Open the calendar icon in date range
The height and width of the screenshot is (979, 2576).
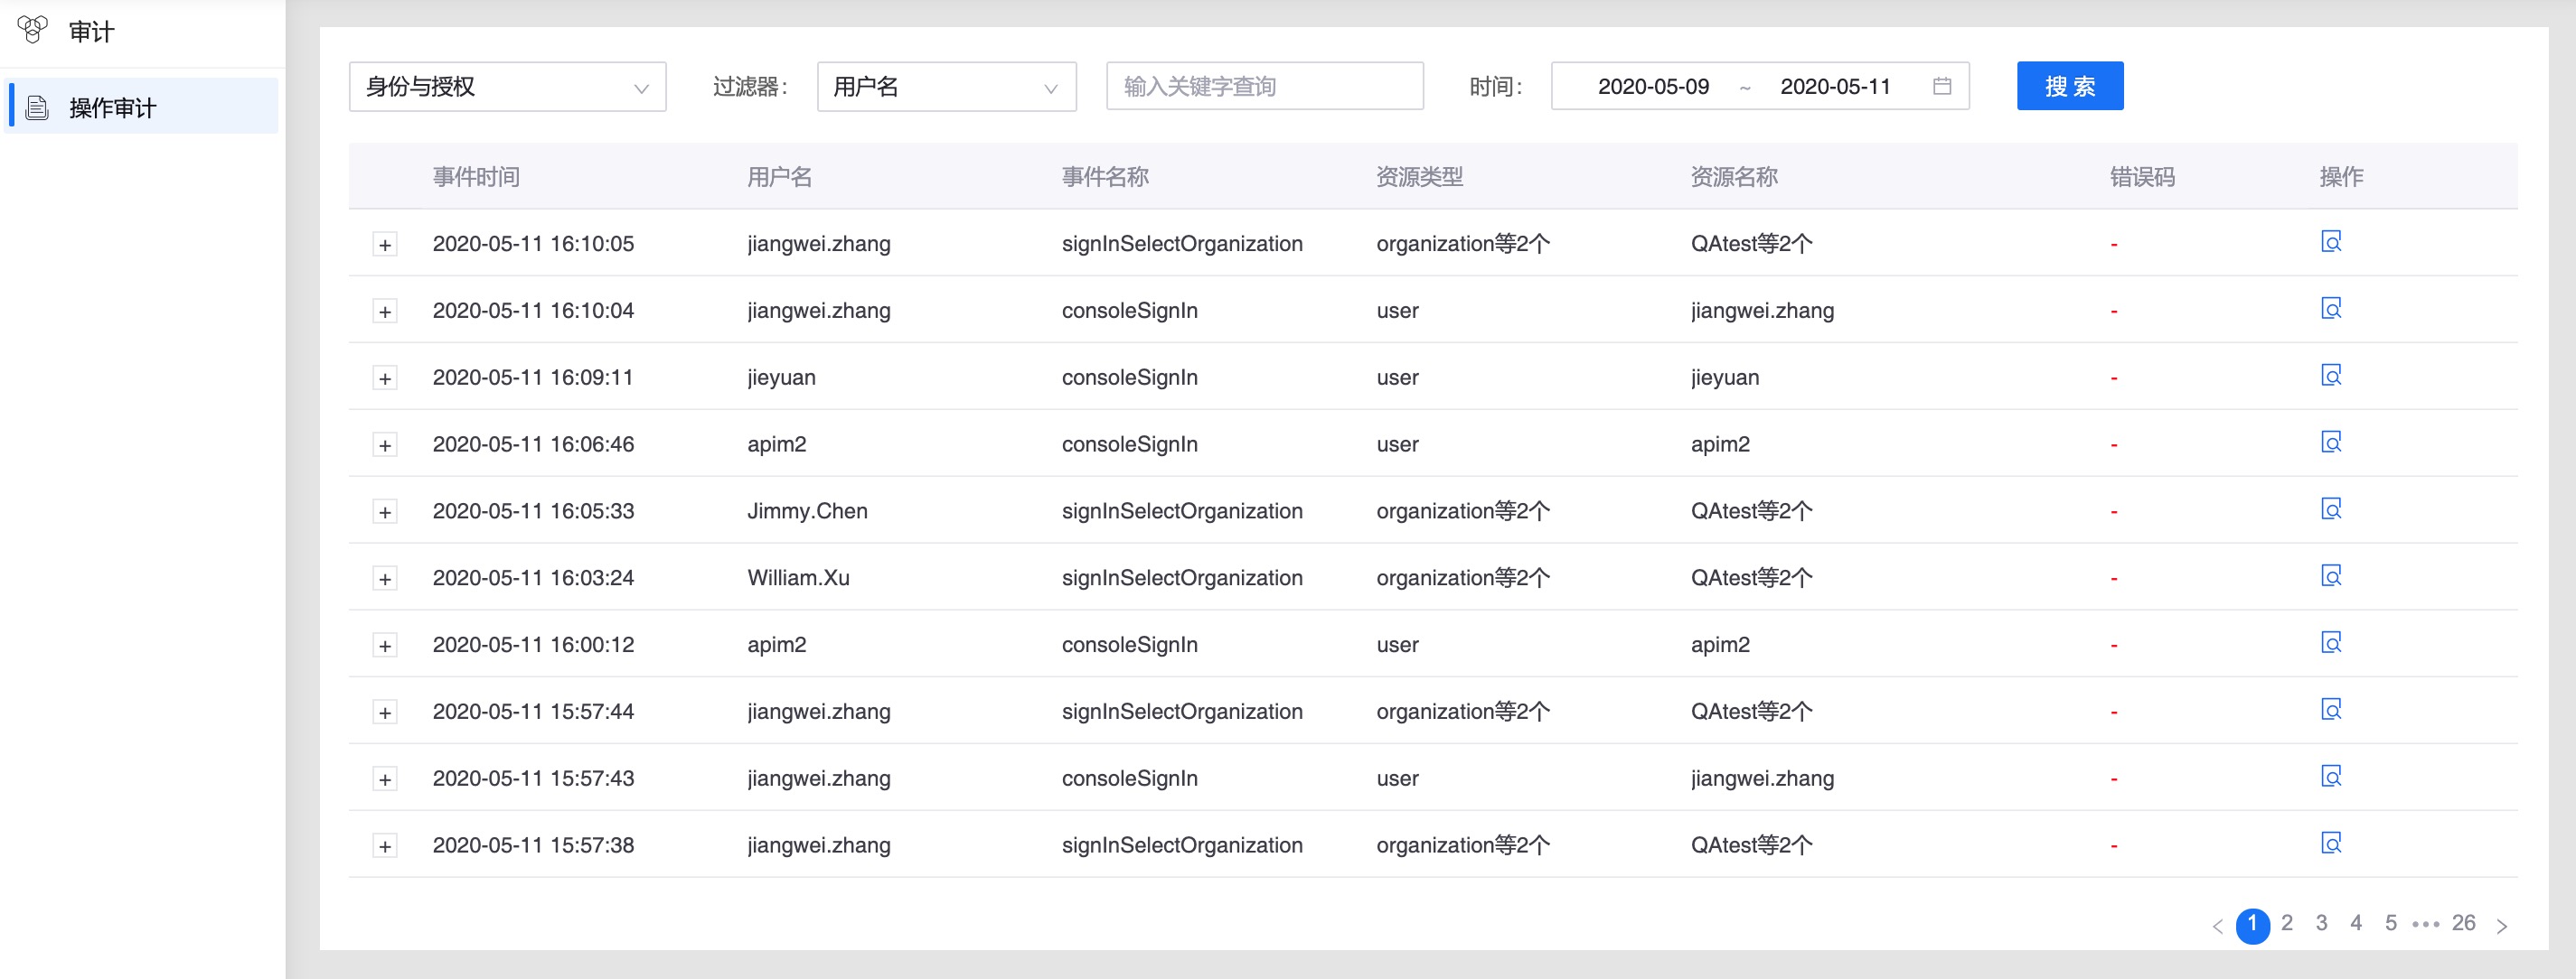click(1942, 86)
